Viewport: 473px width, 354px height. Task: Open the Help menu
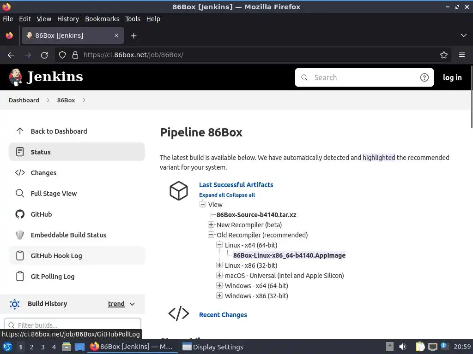[153, 19]
